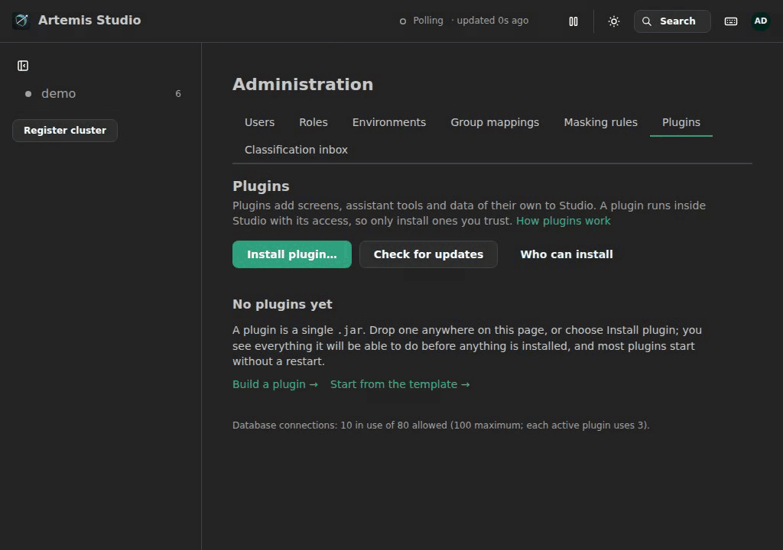The width and height of the screenshot is (783, 550).
Task: Click the Install plugin… button
Action: (x=291, y=254)
